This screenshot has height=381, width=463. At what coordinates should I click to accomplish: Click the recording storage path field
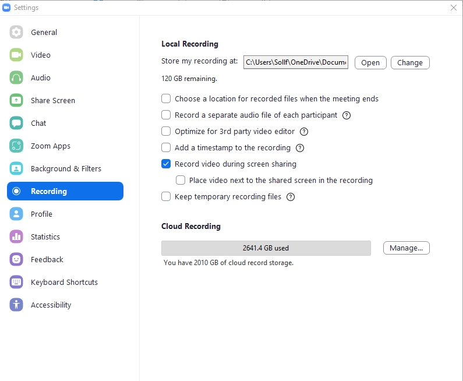[x=295, y=62]
